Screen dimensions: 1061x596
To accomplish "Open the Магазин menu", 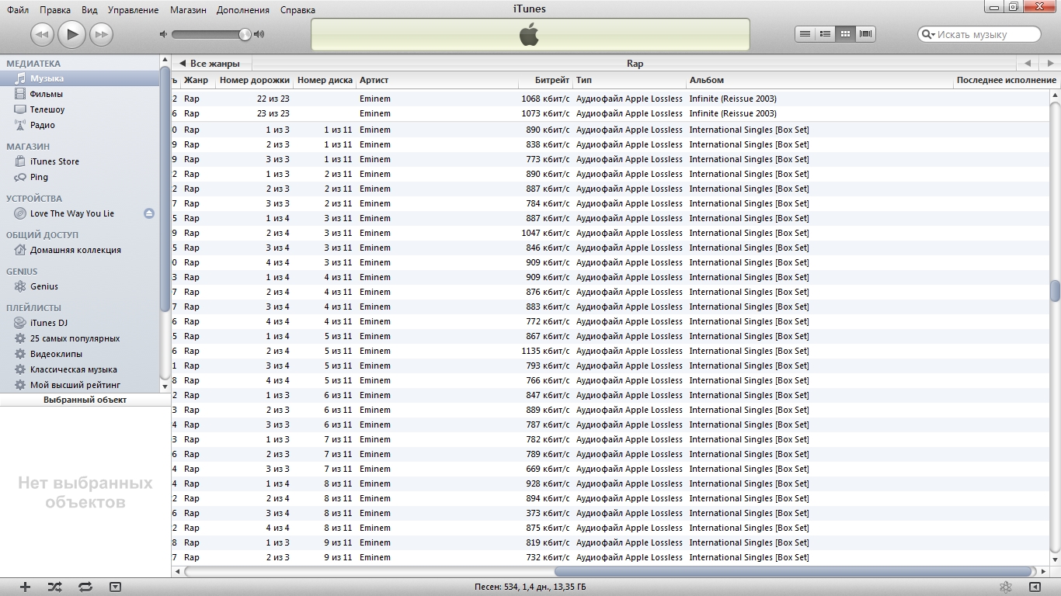I will tap(188, 10).
